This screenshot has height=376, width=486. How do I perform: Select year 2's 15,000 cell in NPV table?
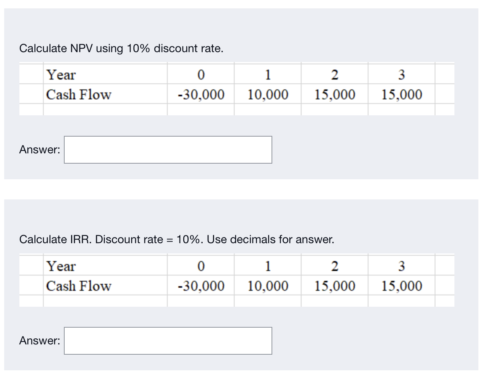click(x=335, y=95)
